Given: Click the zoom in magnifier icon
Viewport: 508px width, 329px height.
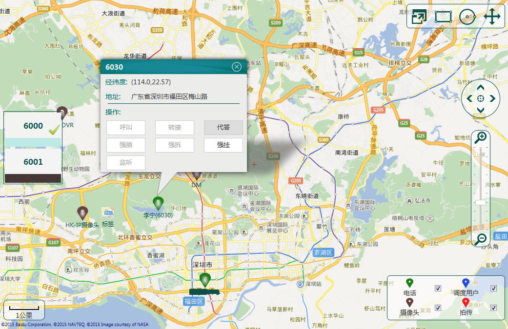Looking at the screenshot, I should tap(481, 137).
